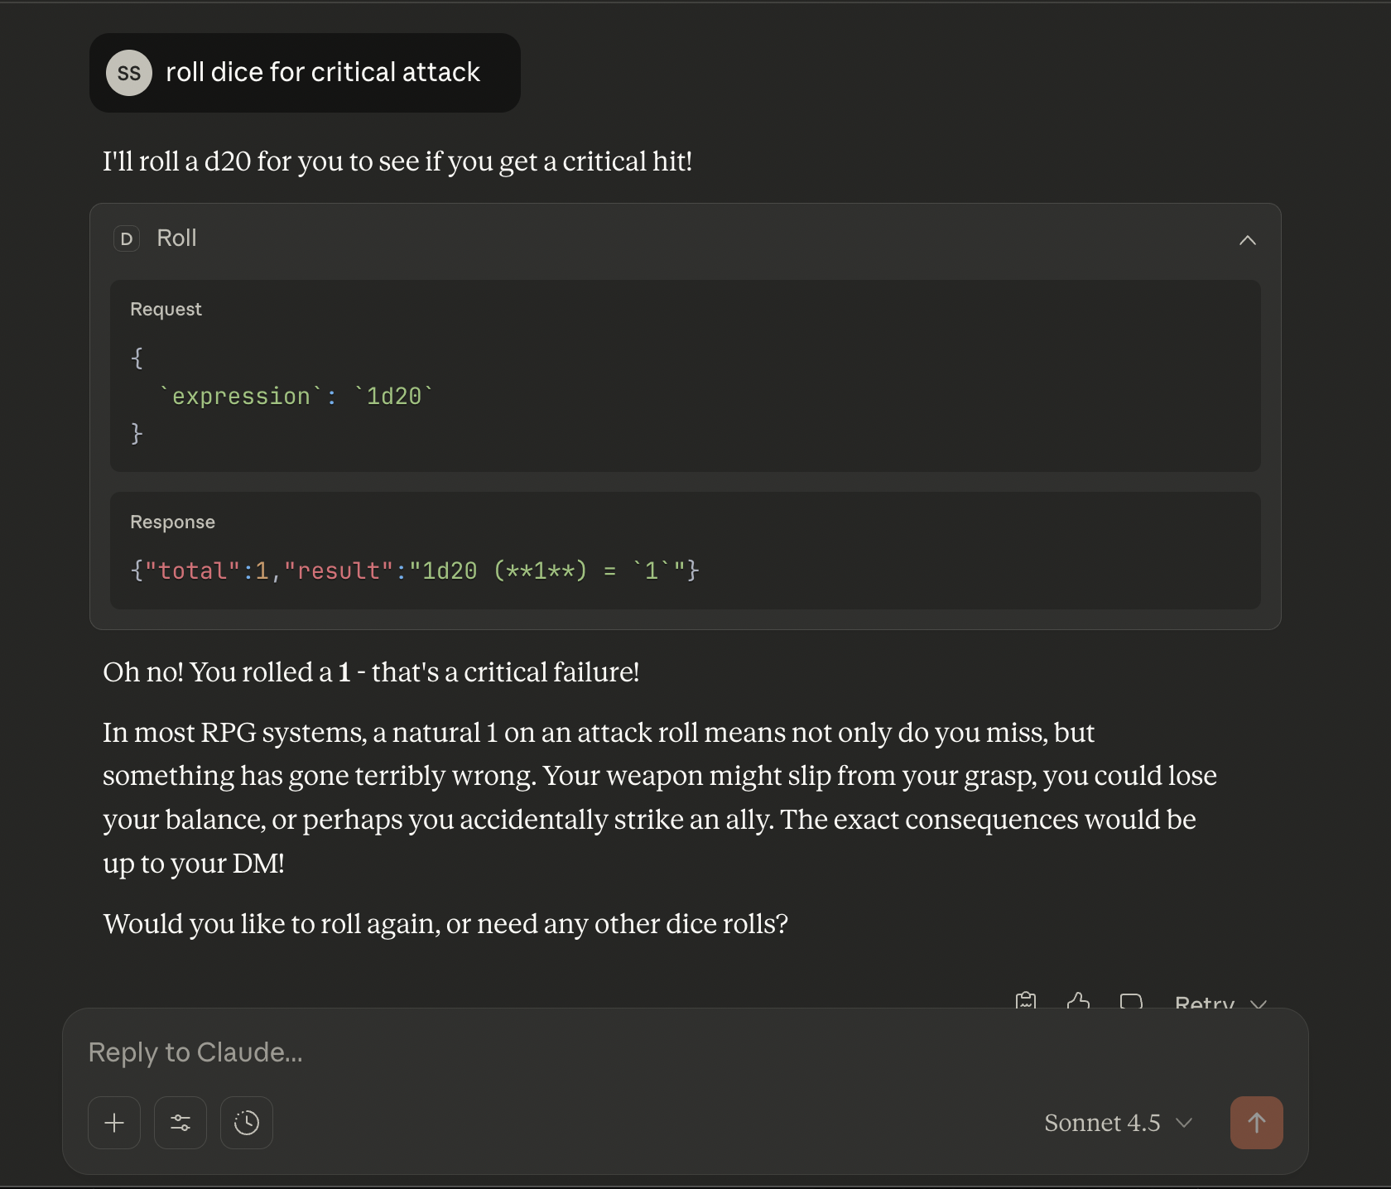Viewport: 1391px width, 1189px height.
Task: Click the D icon beside Roll
Action: (x=127, y=238)
